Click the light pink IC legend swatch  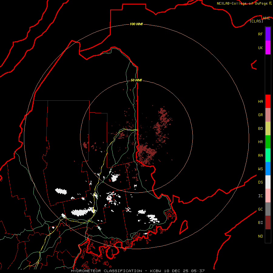pyautogui.click(x=268, y=196)
